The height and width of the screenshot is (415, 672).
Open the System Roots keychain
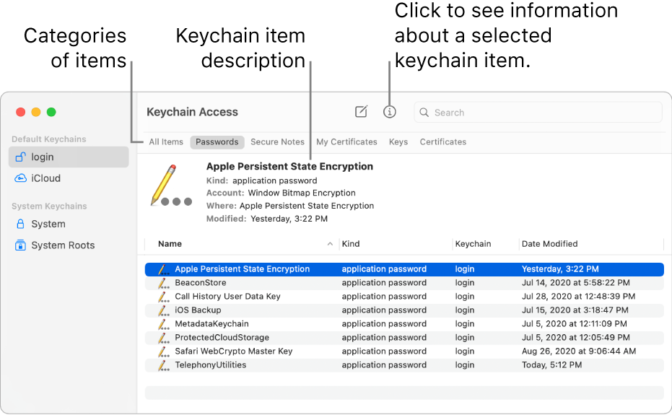63,245
